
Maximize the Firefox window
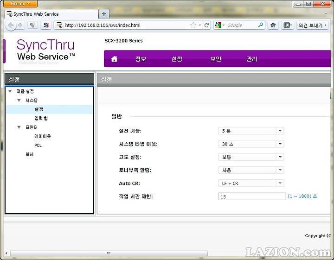pos(308,4)
